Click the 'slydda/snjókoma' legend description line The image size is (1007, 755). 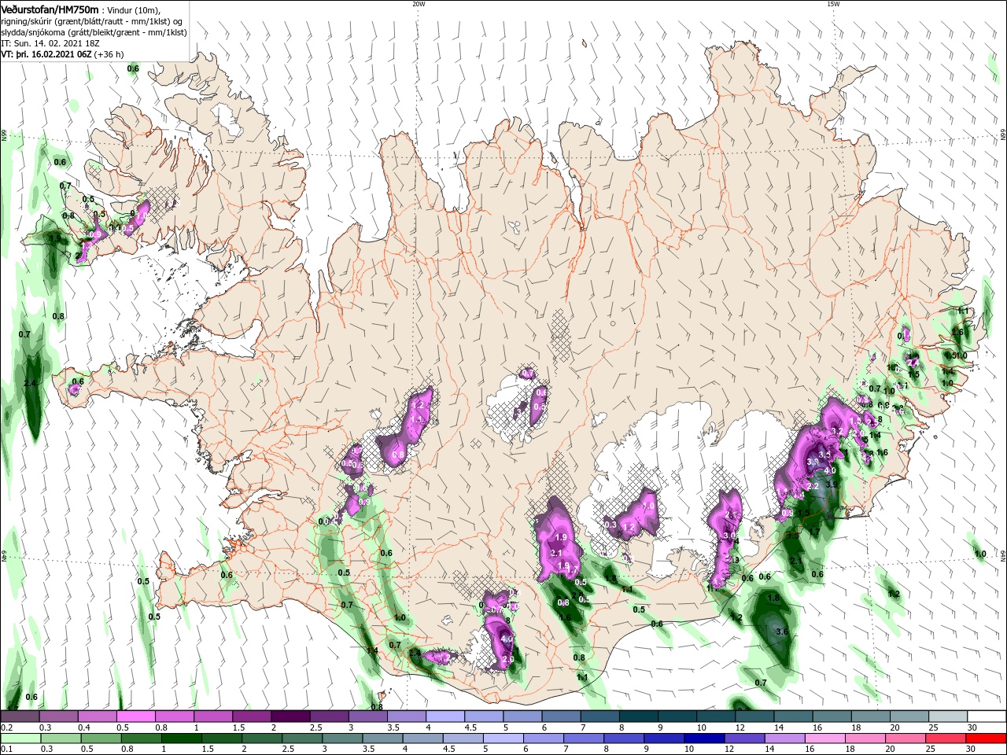click(x=92, y=32)
